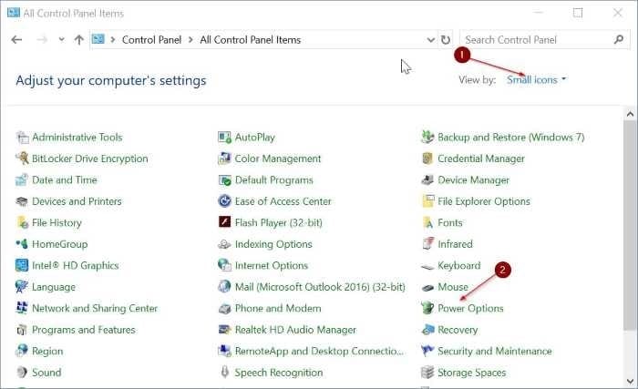This screenshot has width=638, height=389.
Task: Click the Internet Options icon
Action: tap(224, 265)
